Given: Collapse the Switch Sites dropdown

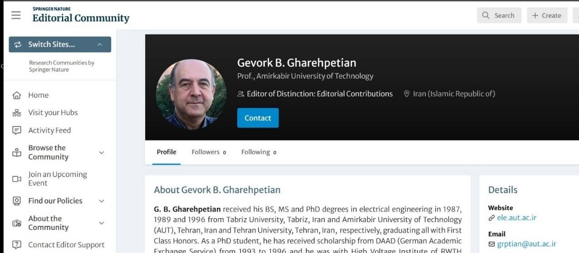Looking at the screenshot, I should tap(99, 44).
